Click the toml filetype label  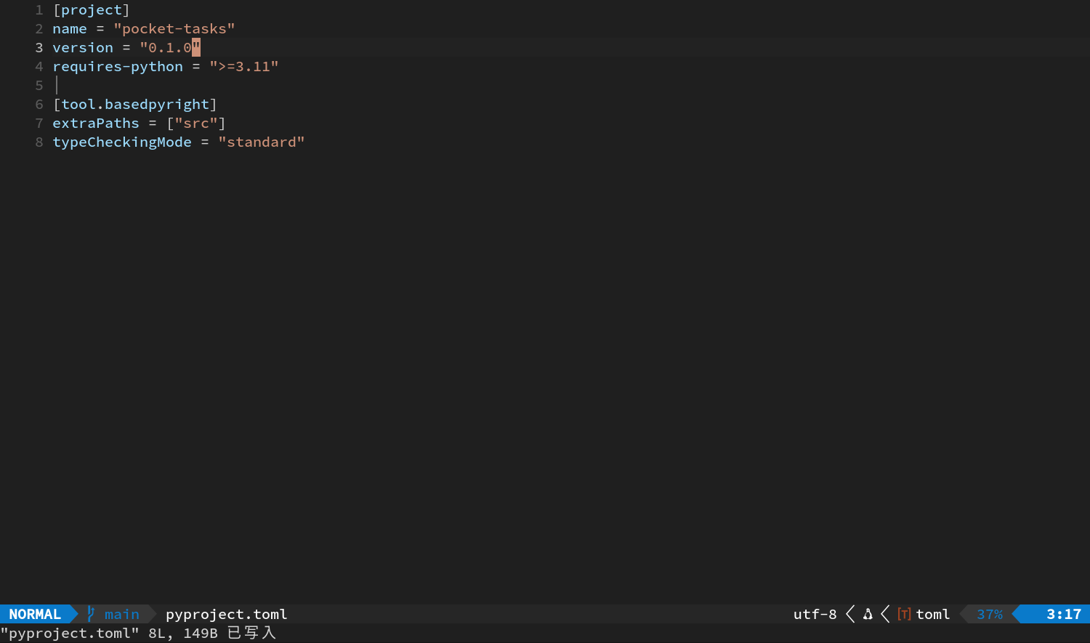[933, 615]
